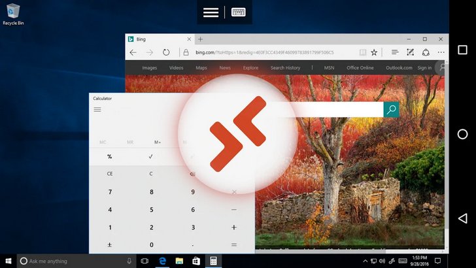Screen dimensions: 476x268
Task: Open the Windows Store taskbar icon
Action: (196, 261)
